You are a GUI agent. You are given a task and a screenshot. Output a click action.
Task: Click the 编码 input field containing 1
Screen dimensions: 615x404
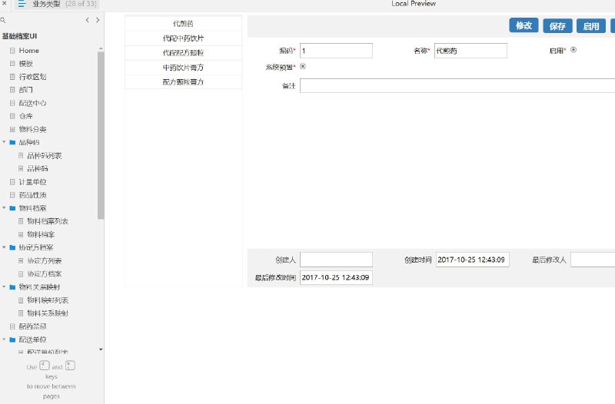[336, 51]
